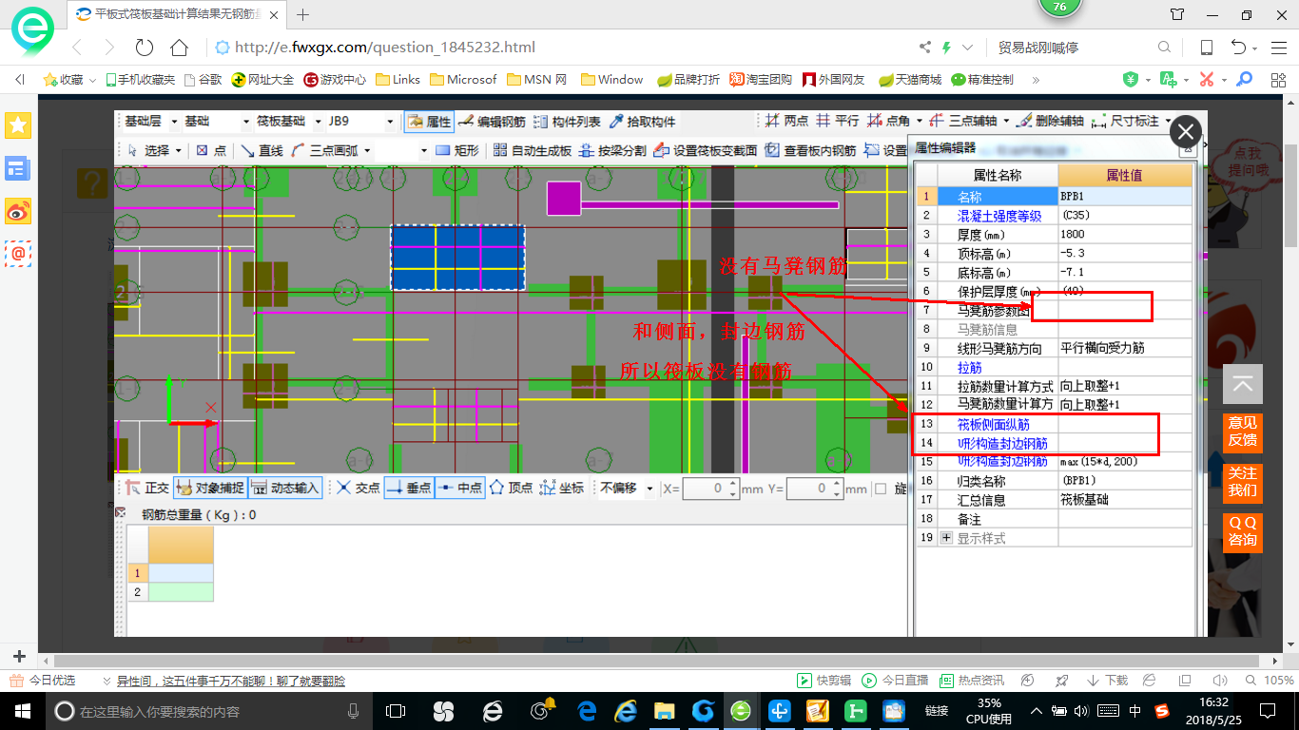This screenshot has width=1299, height=730.
Task: Add sidebar item with plus icon
Action: (19, 657)
